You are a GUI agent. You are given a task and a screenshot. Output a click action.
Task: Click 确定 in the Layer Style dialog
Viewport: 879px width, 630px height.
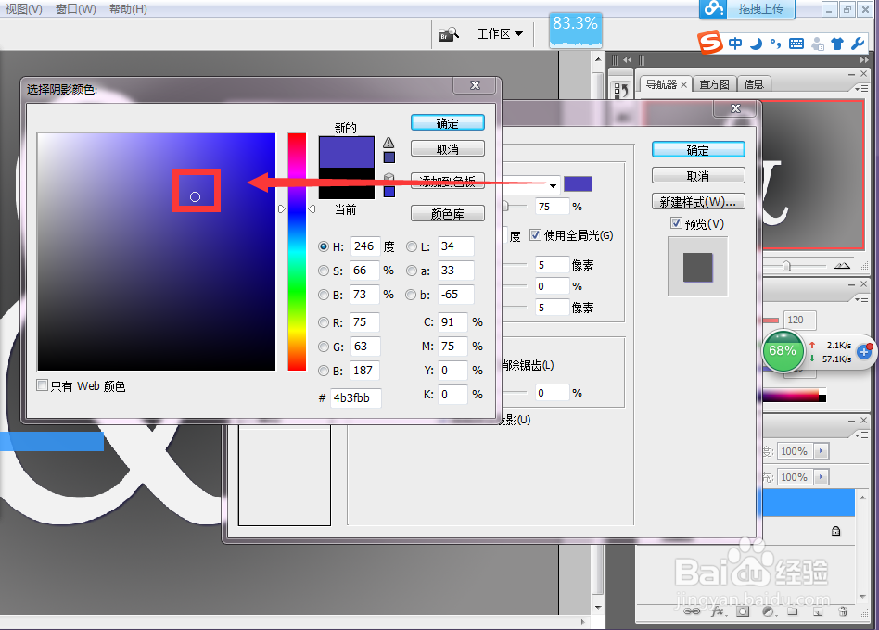698,150
